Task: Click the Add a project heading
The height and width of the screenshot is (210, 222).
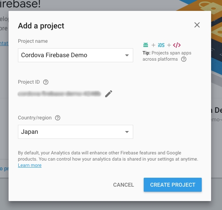Action: pyautogui.click(x=41, y=26)
